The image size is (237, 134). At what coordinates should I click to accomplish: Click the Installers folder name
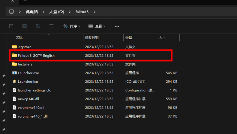[25, 64]
